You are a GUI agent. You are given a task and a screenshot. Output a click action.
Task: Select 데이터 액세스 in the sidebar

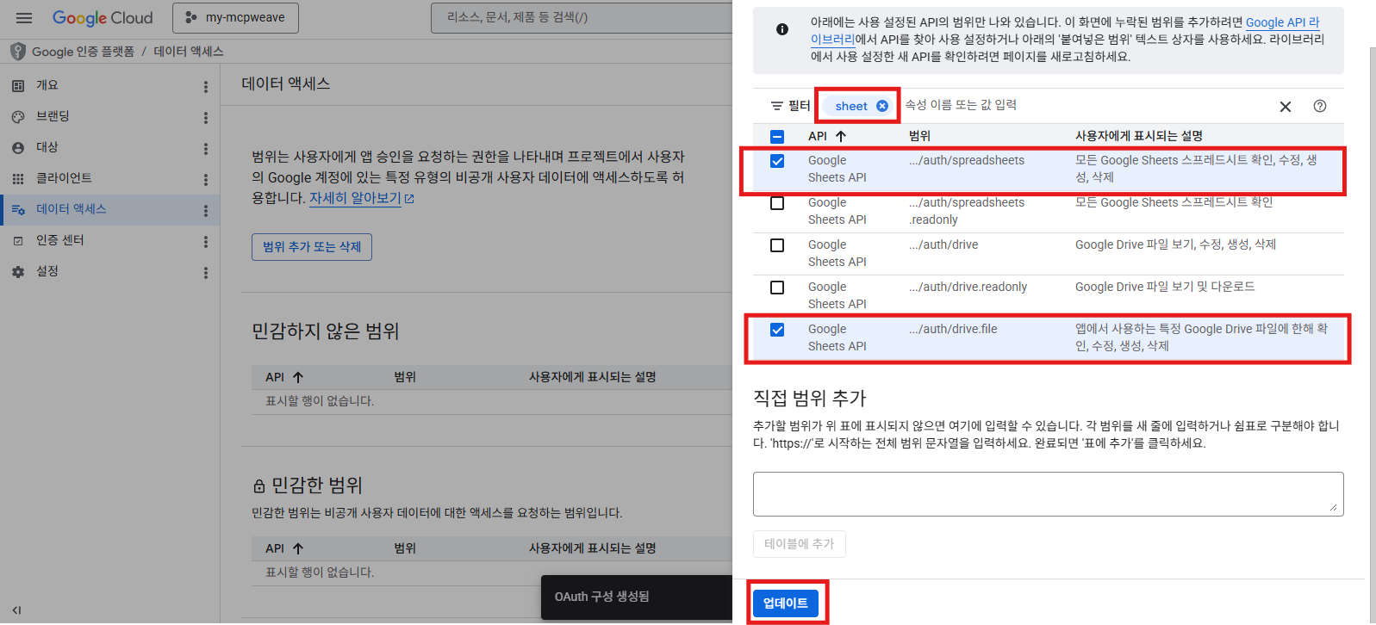click(109, 209)
